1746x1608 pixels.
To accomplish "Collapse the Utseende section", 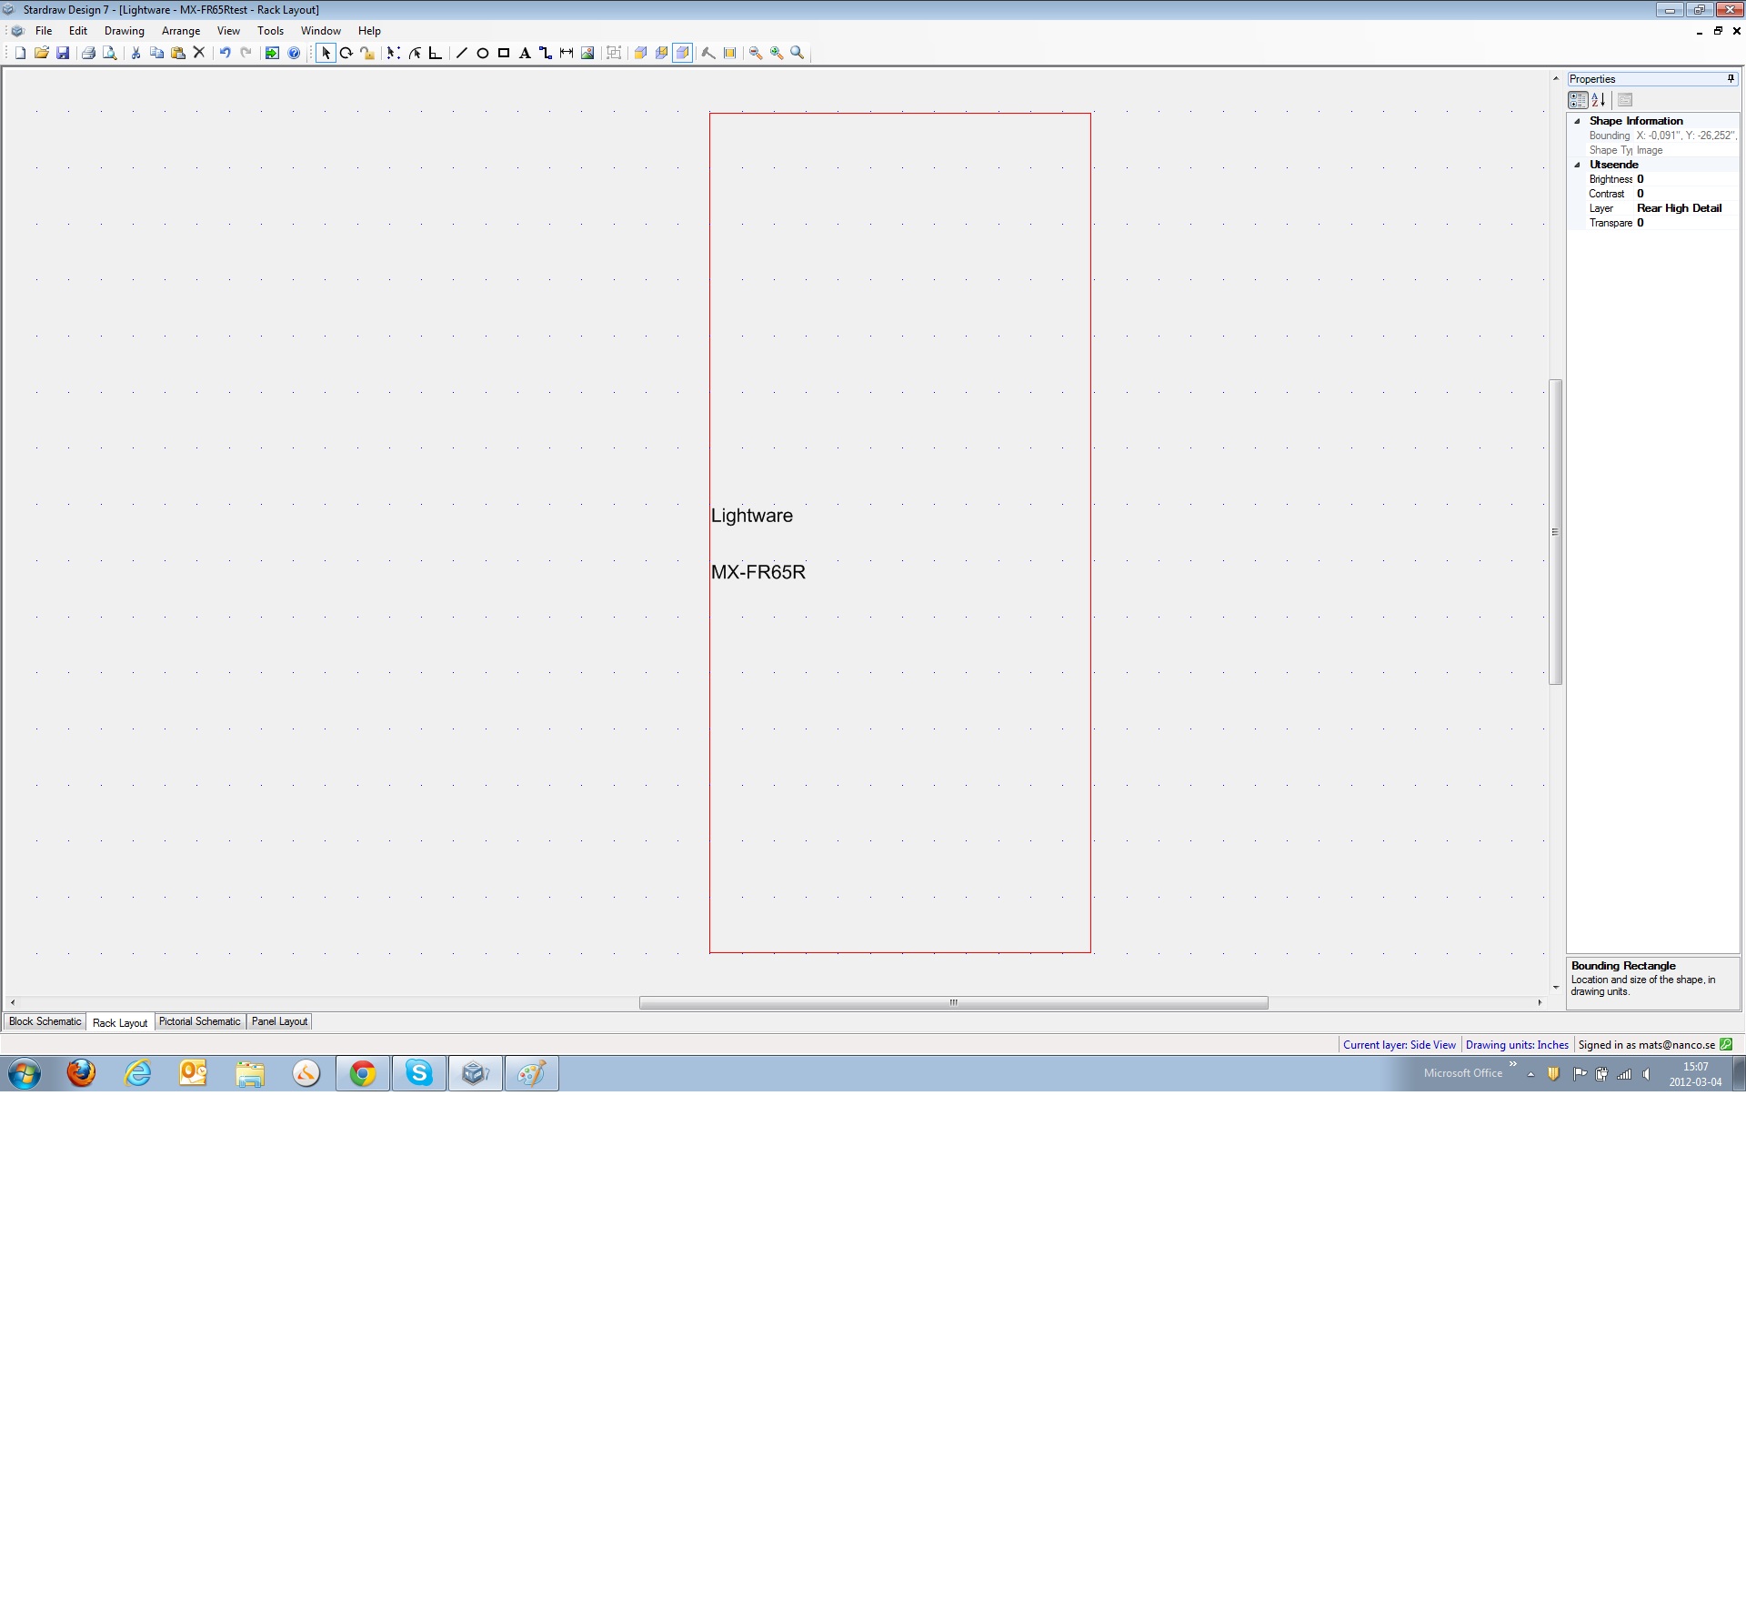I will pyautogui.click(x=1577, y=165).
